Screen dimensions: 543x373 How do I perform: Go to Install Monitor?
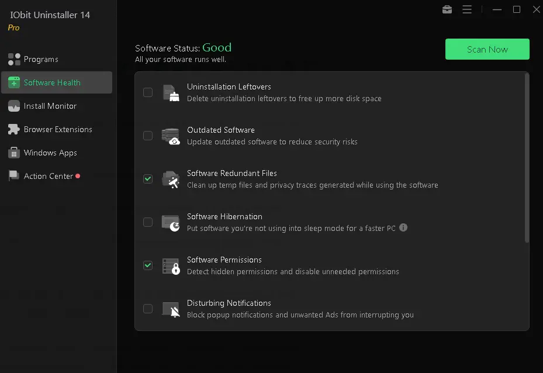click(57, 106)
